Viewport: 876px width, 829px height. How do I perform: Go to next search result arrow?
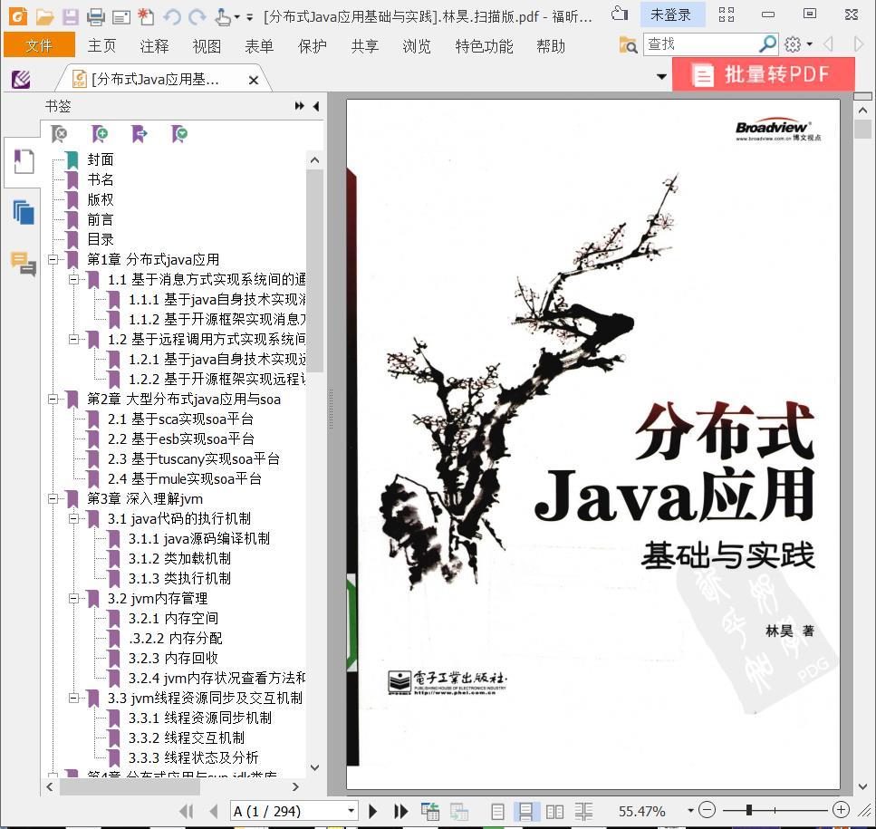(x=859, y=44)
